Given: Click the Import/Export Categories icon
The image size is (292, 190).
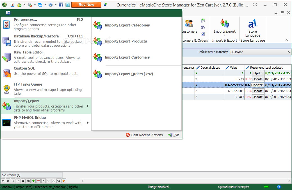Looking at the screenshot, I should pyautogui.click(x=98, y=25).
